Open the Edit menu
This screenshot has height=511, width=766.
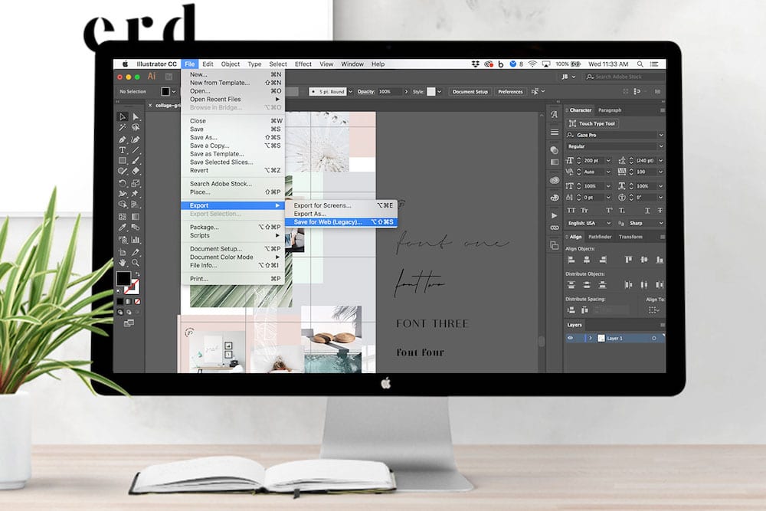tap(208, 64)
